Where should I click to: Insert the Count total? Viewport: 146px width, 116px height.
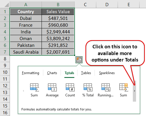[70, 90]
